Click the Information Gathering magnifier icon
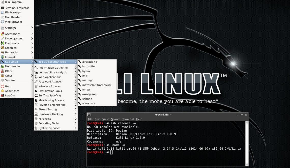Viewport: 290px width, 168px height. click(36, 68)
